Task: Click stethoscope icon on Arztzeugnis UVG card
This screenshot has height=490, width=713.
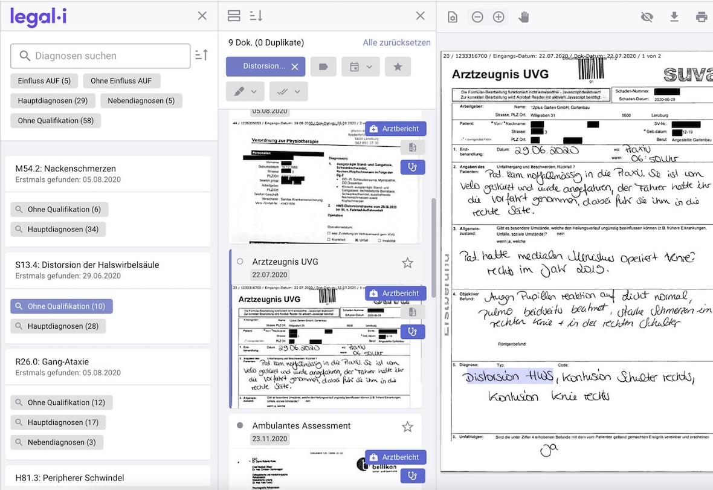Action: (x=413, y=332)
